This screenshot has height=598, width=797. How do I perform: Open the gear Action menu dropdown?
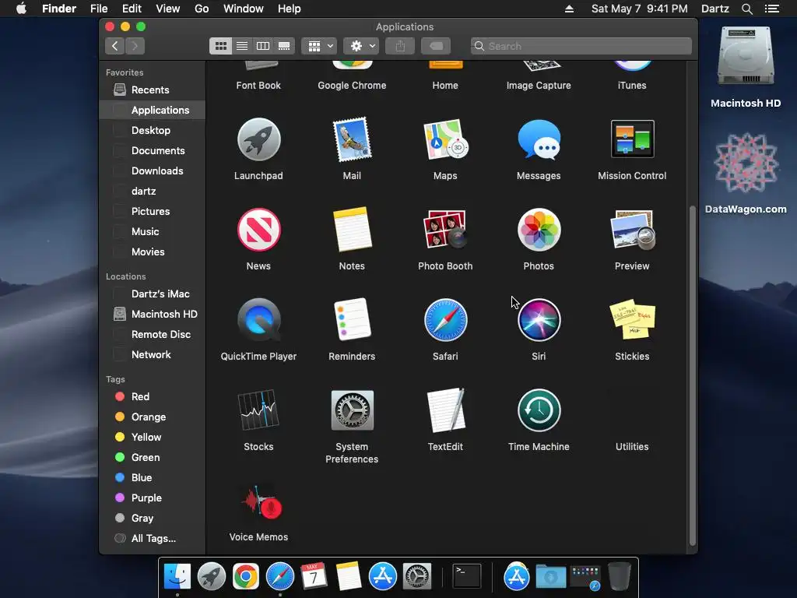(361, 46)
